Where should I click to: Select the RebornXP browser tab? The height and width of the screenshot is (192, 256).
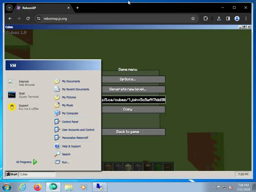tap(43, 8)
